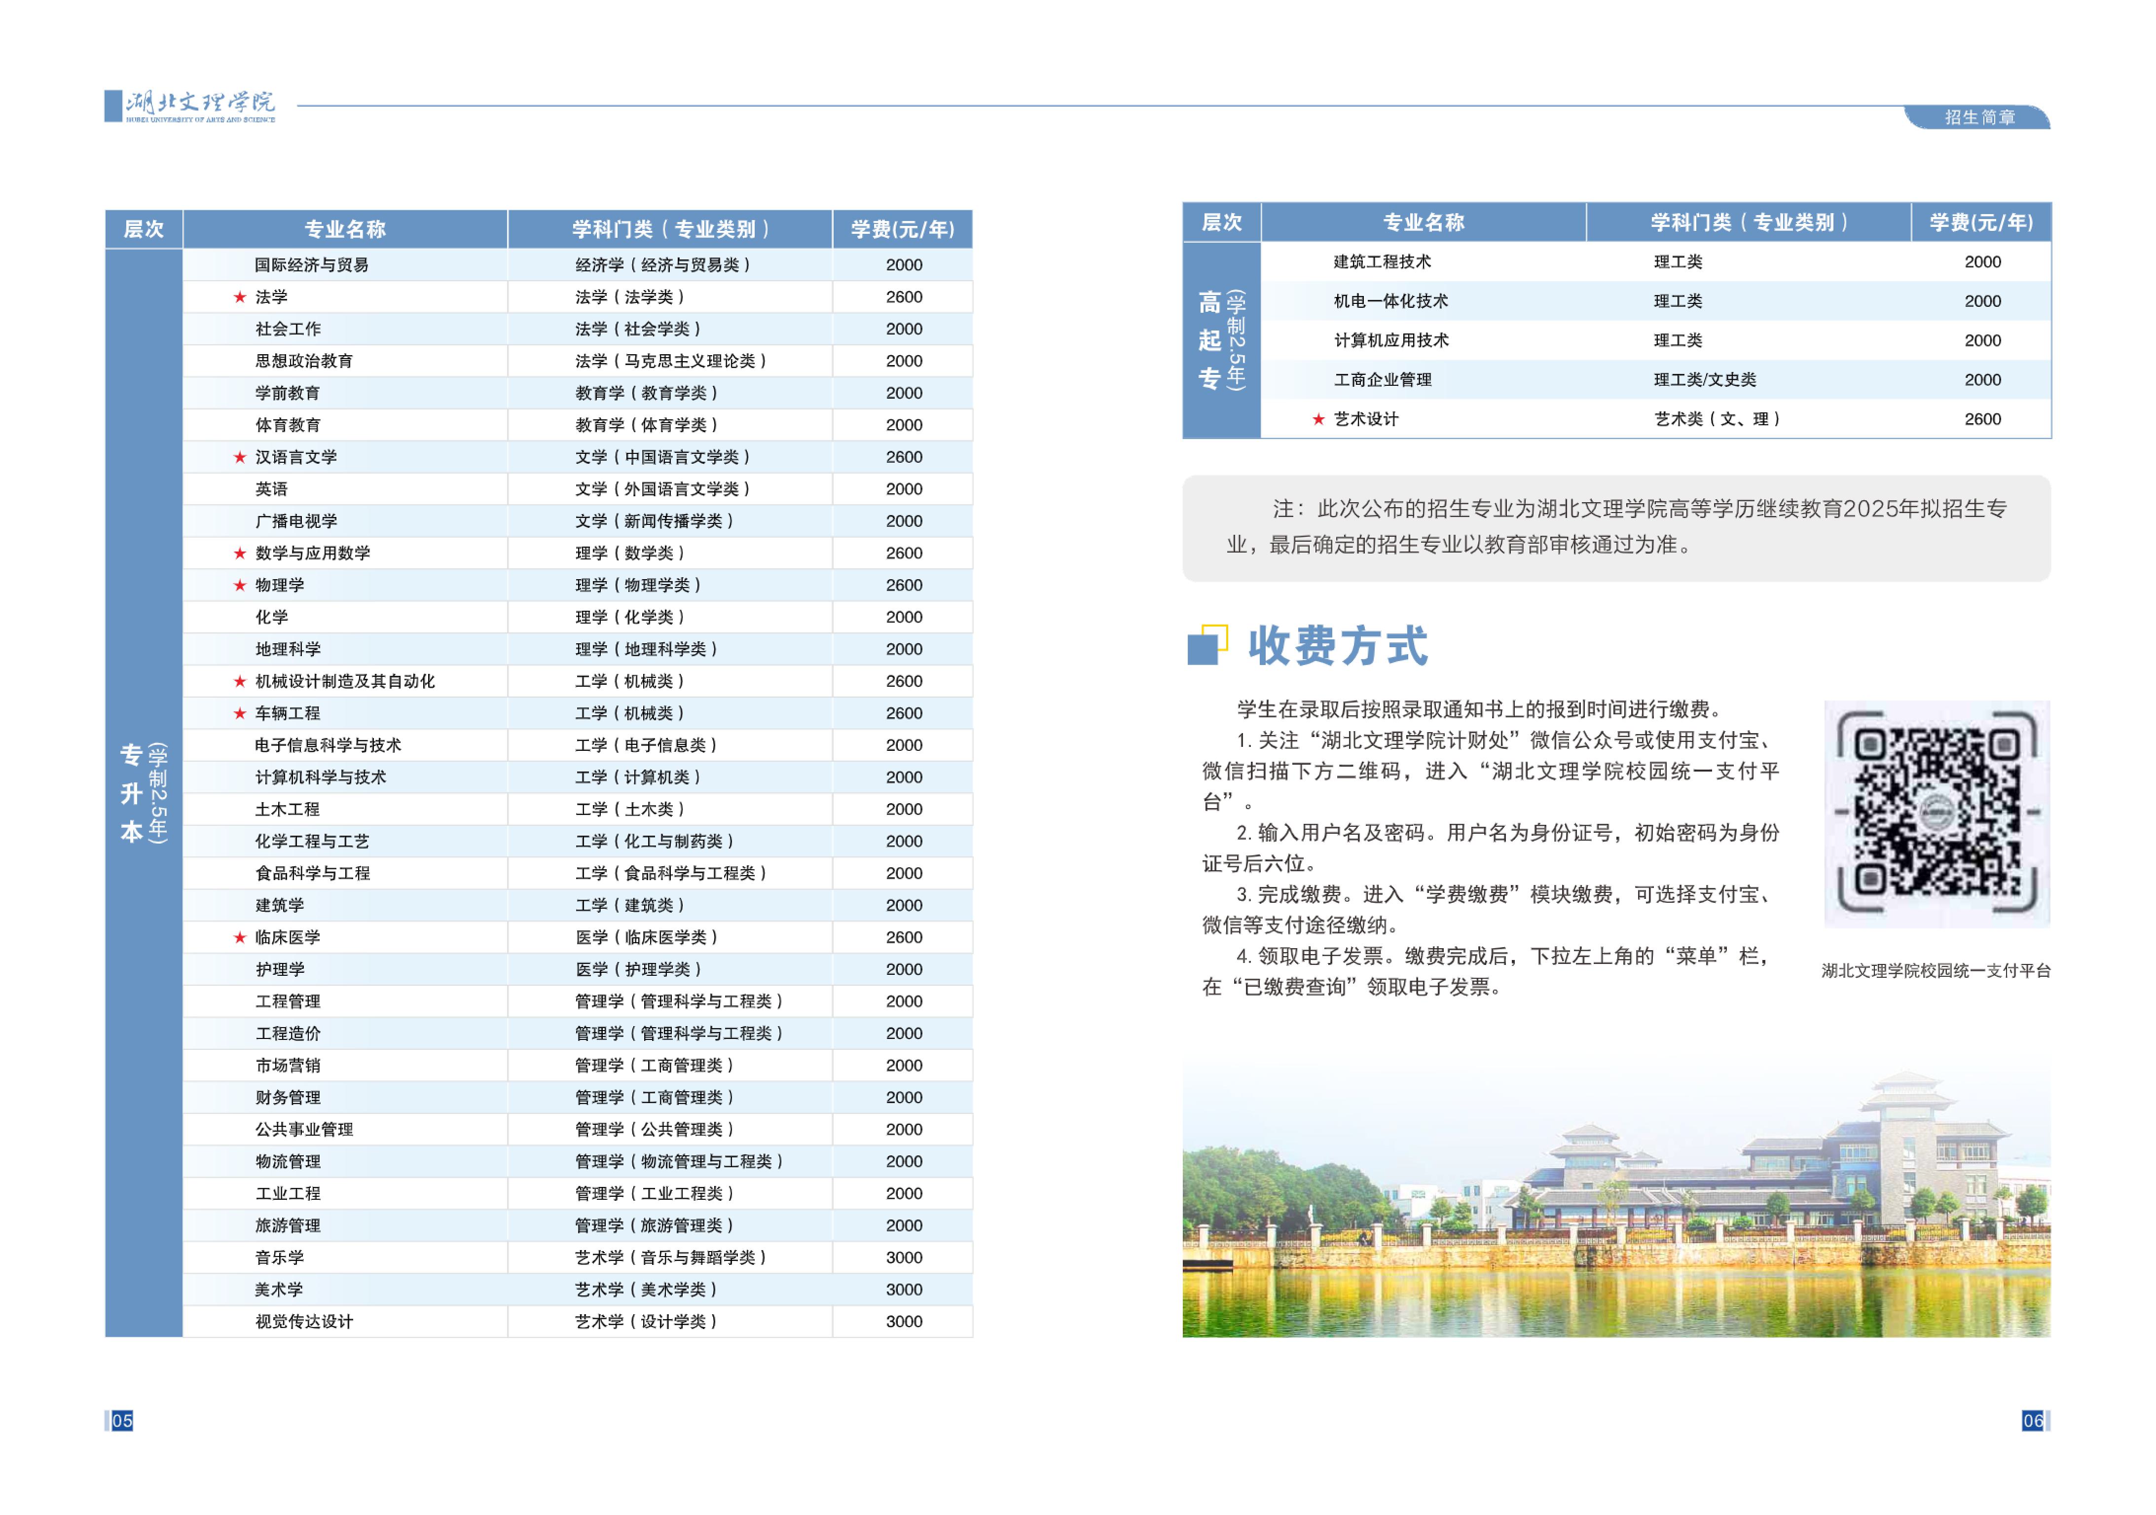Screen dimensions: 2156x1515
Task: Click the 地理科学 major name
Action: tap(288, 649)
